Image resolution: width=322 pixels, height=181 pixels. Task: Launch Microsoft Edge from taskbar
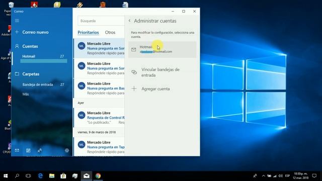pyautogui.click(x=40, y=176)
